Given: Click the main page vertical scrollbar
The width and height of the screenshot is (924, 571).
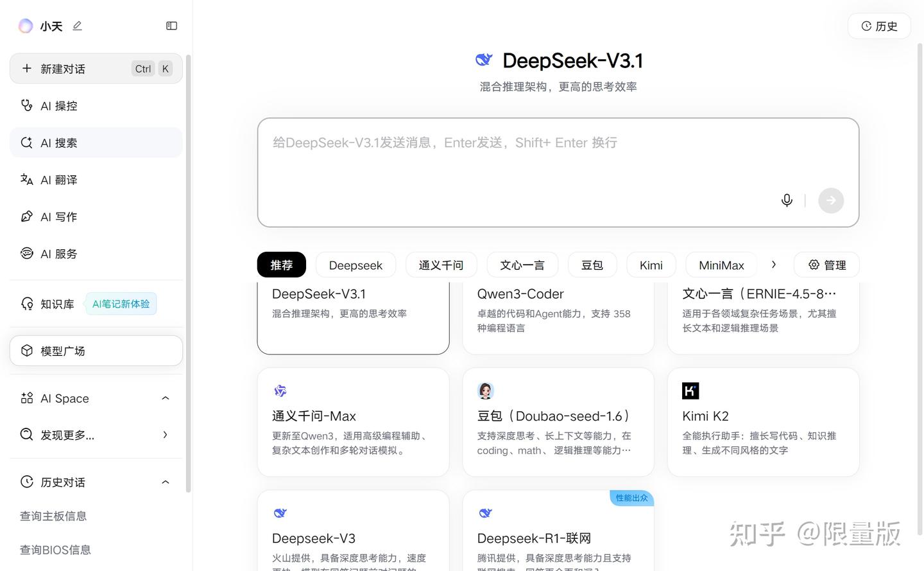Looking at the screenshot, I should (920, 289).
